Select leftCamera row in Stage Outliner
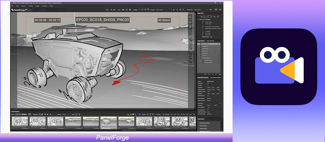 [209, 46]
